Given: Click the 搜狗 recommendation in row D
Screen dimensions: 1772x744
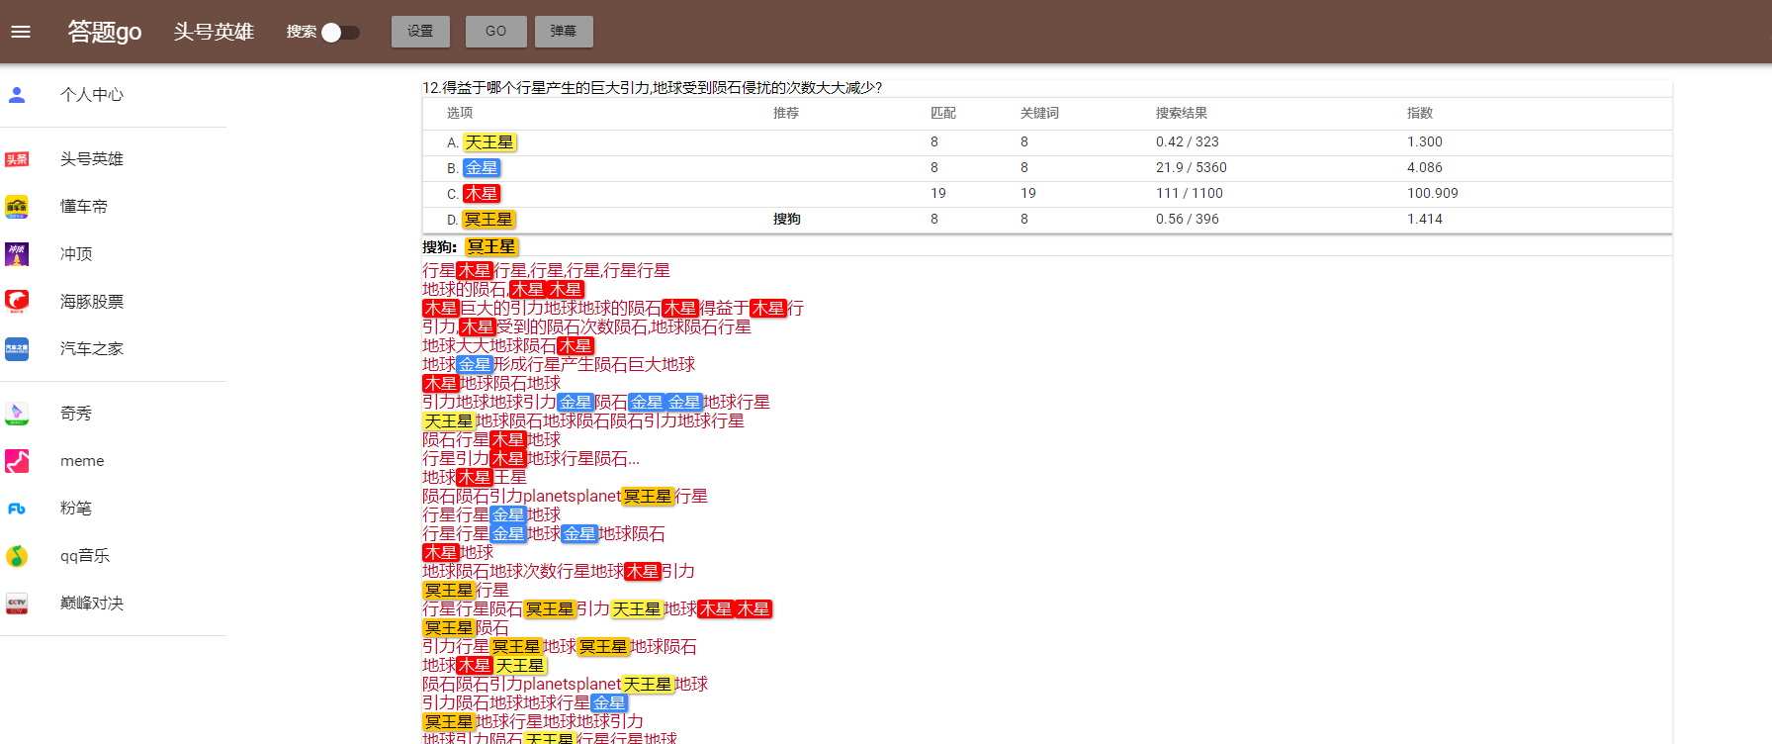Looking at the screenshot, I should pos(787,220).
